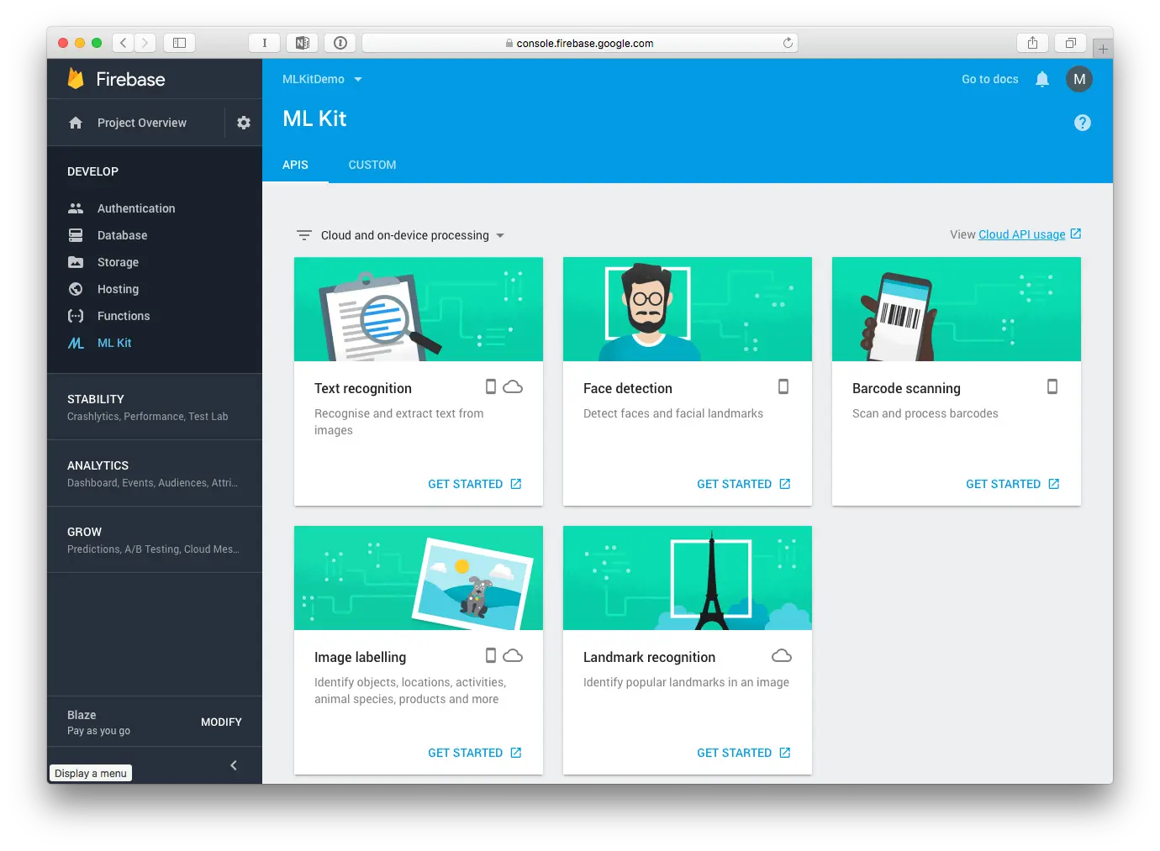Click the Image labelling card image
The image size is (1160, 851).
[419, 578]
